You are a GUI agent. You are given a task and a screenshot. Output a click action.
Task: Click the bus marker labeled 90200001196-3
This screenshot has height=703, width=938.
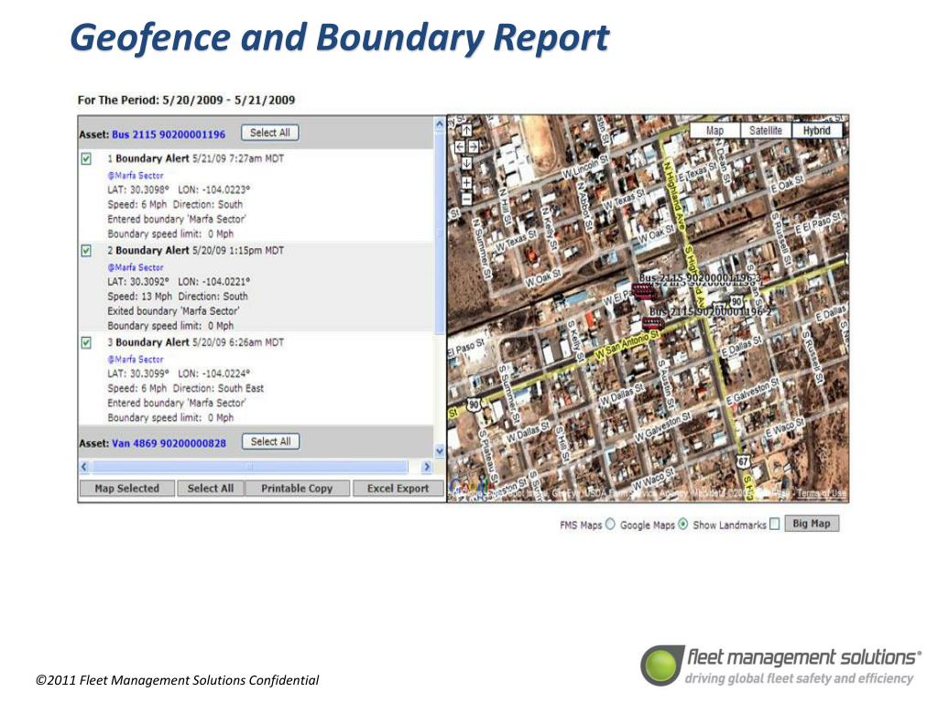click(643, 291)
